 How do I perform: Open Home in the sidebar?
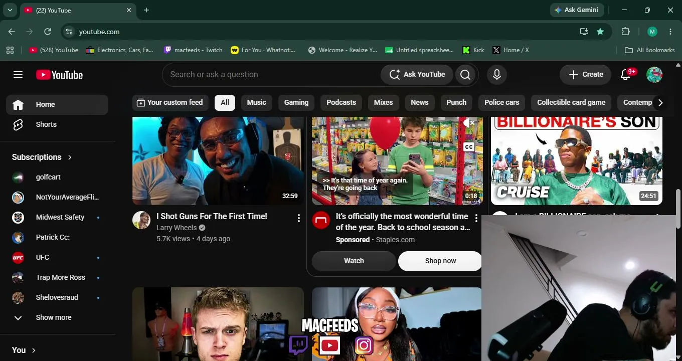57,104
